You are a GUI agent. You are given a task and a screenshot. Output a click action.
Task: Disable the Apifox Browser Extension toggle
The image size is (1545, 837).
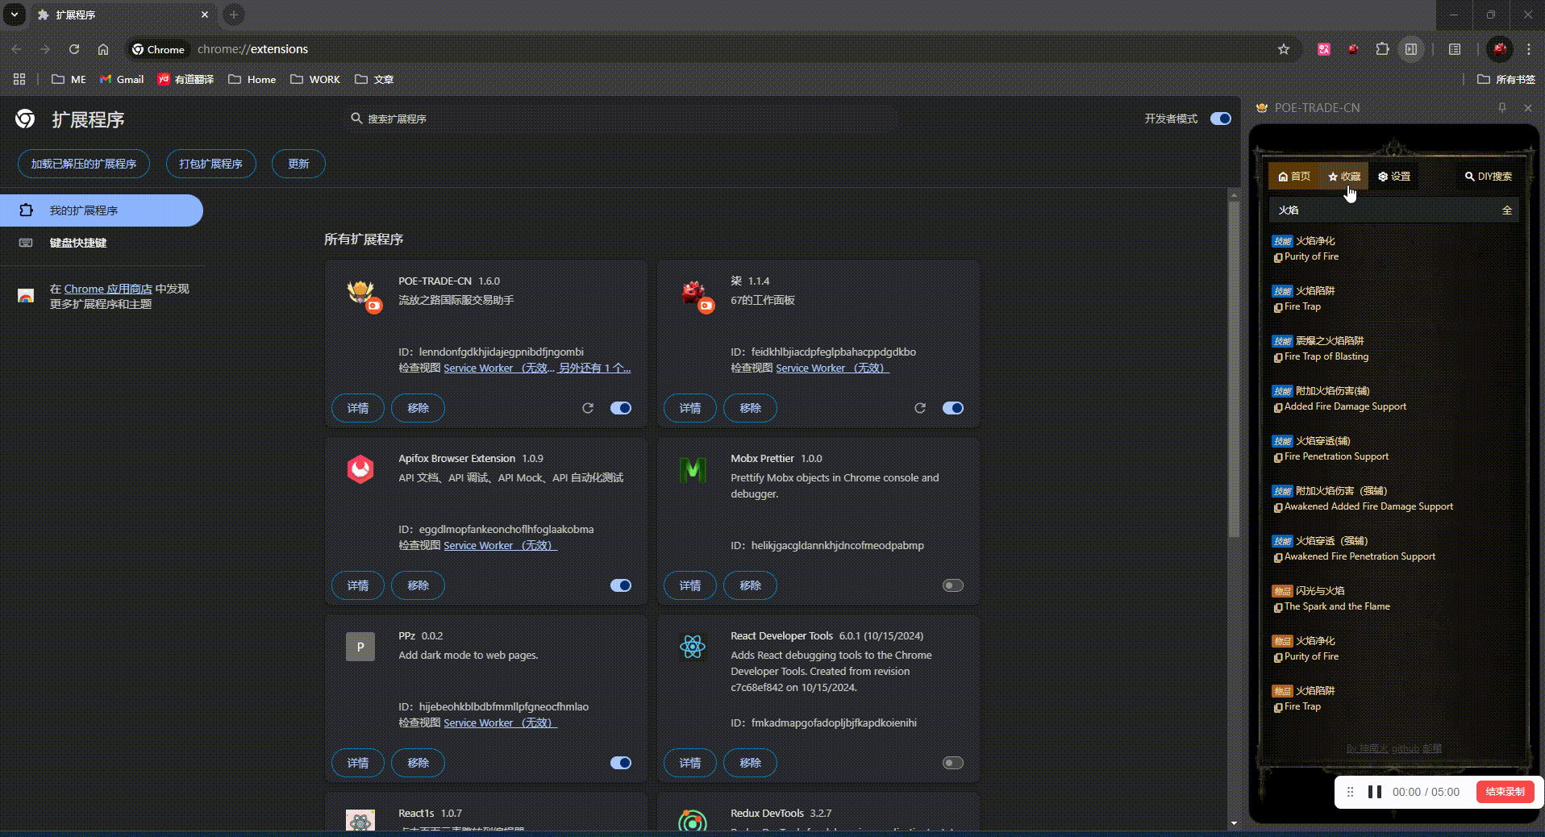point(621,585)
